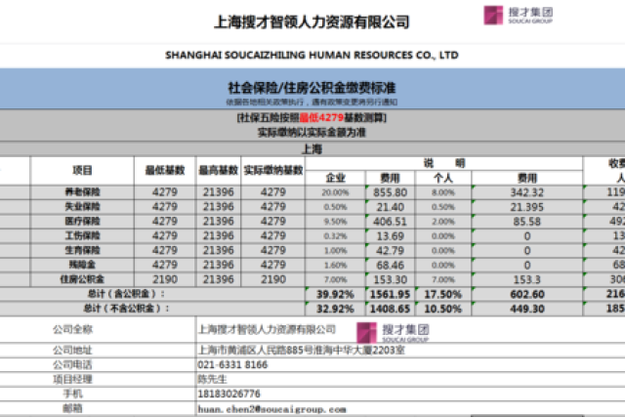This screenshot has height=417, width=625.
Task: Select the 最高基数 column header
Action: [219, 171]
